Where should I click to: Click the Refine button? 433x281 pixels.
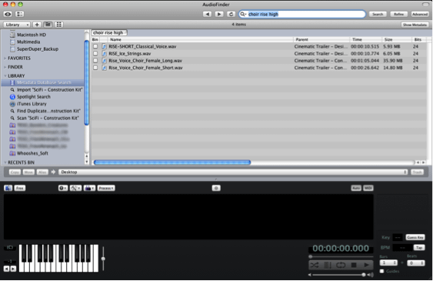pos(398,14)
